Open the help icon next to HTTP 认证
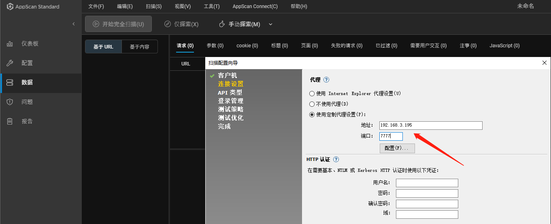 pos(336,160)
